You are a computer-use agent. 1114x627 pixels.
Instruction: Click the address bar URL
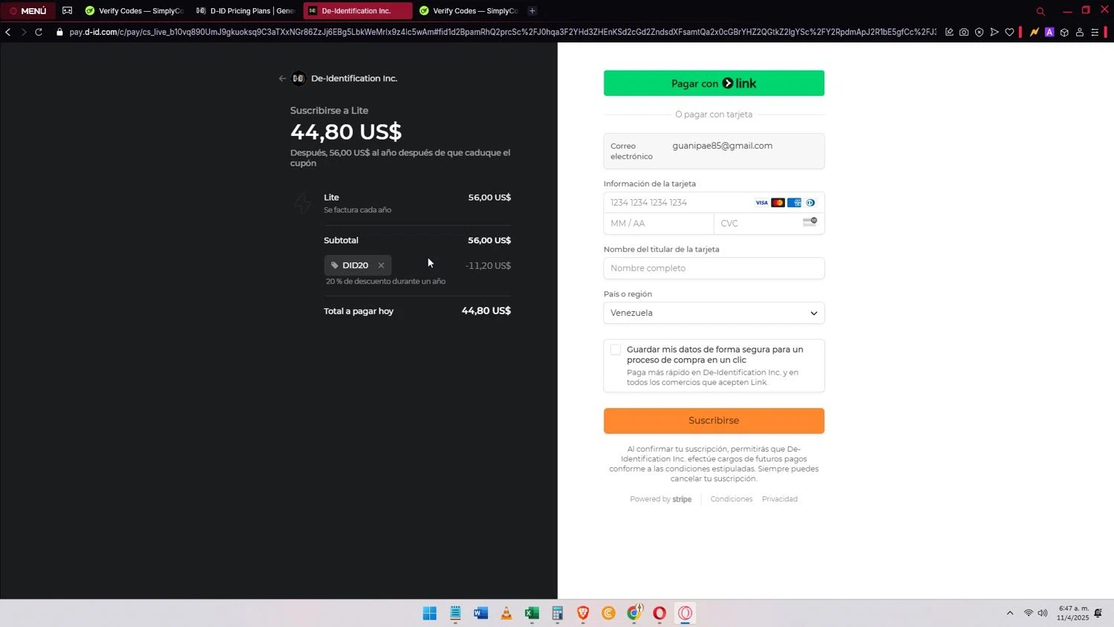[502, 32]
